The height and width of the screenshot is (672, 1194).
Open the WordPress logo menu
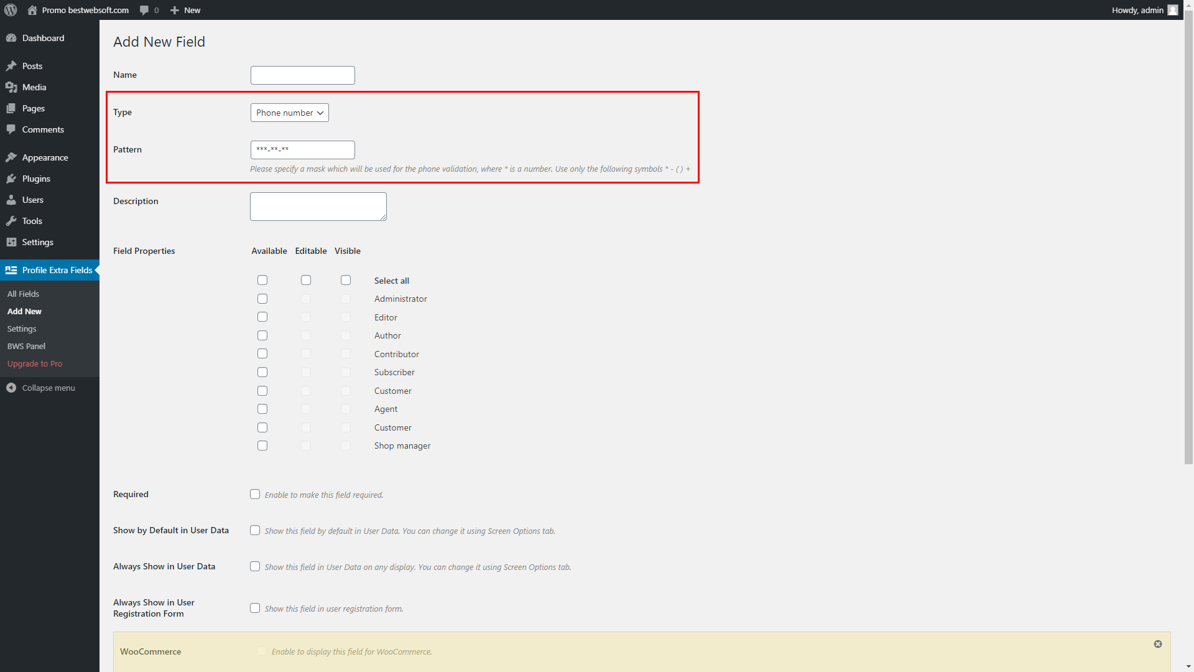[10, 10]
